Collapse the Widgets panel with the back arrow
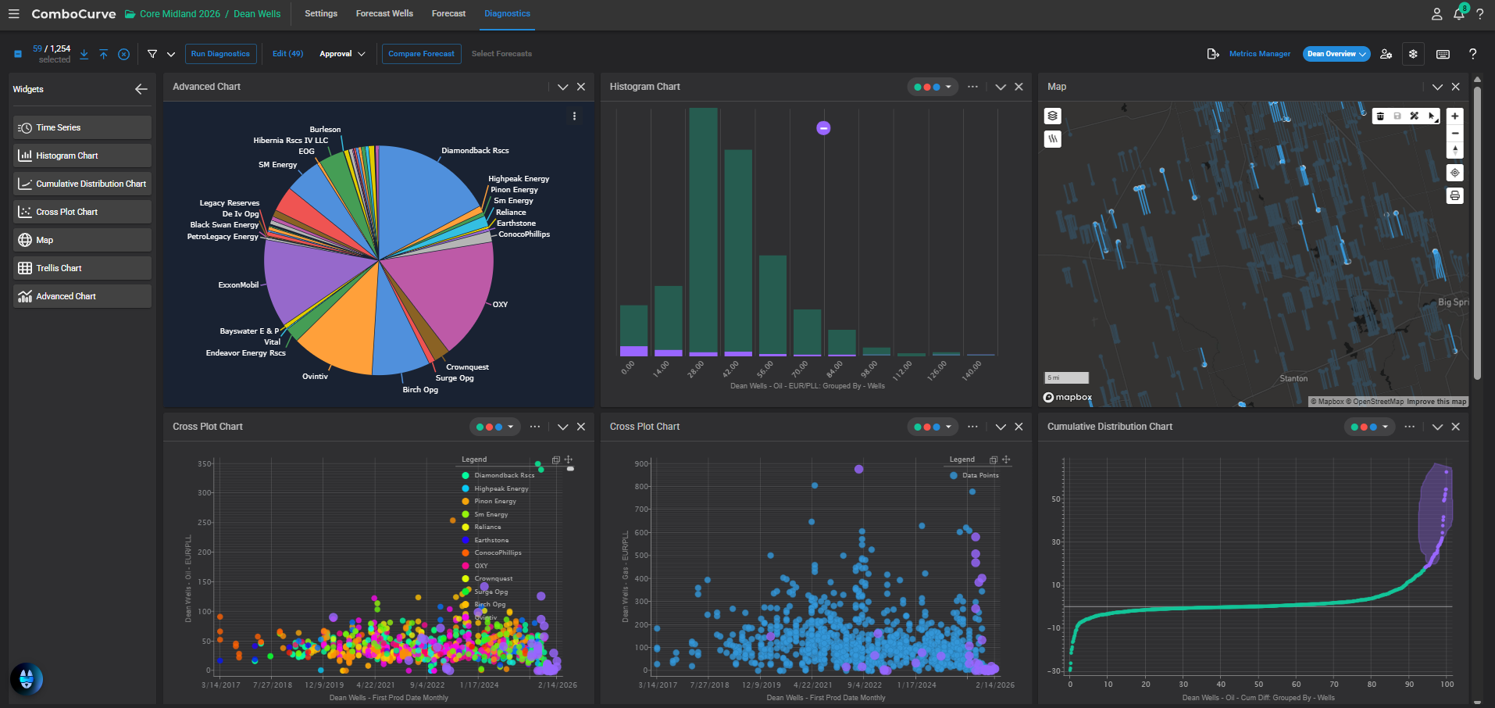Image resolution: width=1495 pixels, height=708 pixels. pyautogui.click(x=141, y=89)
